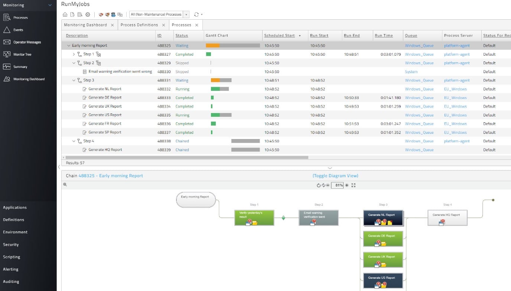The width and height of the screenshot is (511, 291).
Task: Click the 488325 - Early morning Report link
Action: tap(111, 176)
